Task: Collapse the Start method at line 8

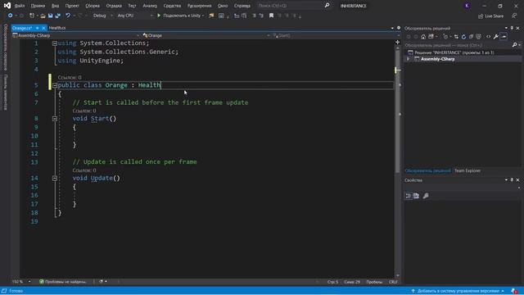Action: tap(55, 119)
